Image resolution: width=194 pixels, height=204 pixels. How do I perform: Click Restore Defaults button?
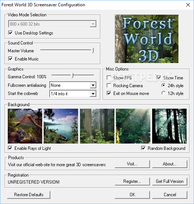(x=29, y=195)
